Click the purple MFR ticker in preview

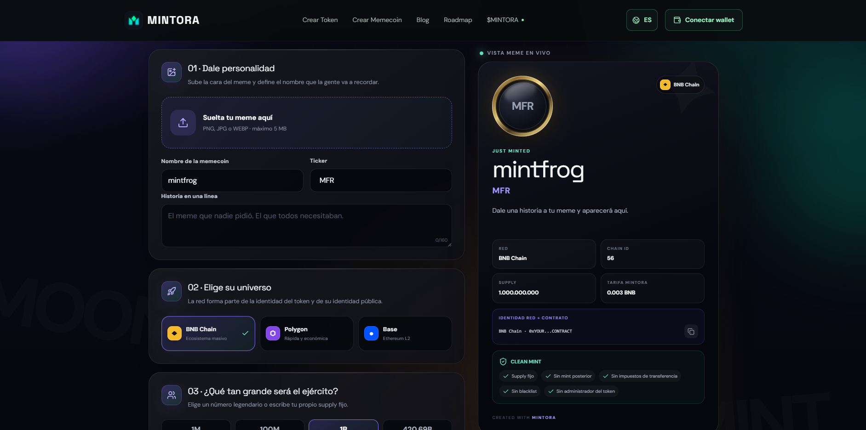(501, 191)
